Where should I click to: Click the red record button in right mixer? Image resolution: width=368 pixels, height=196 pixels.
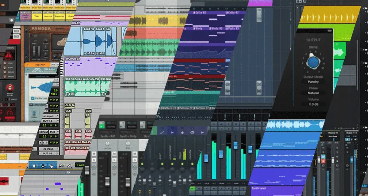tap(324, 160)
